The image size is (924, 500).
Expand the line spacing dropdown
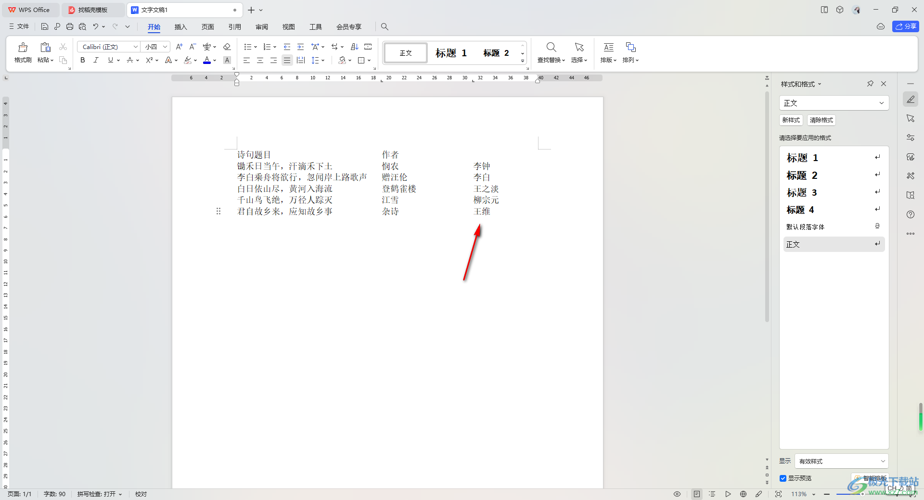pyautogui.click(x=323, y=61)
